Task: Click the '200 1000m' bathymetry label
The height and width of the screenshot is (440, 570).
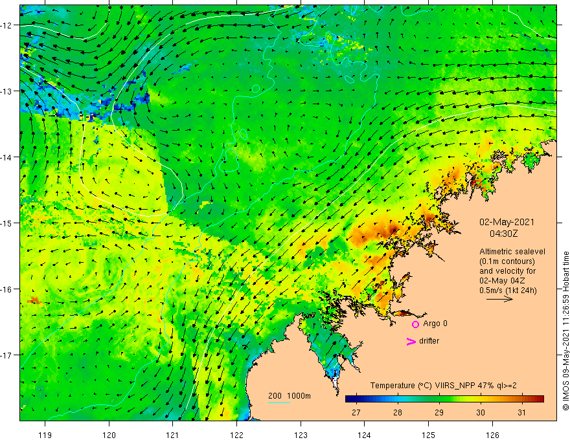Action: (290, 396)
